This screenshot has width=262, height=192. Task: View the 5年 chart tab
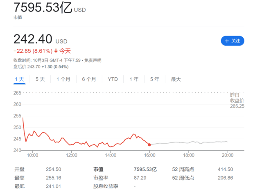click(x=155, y=79)
